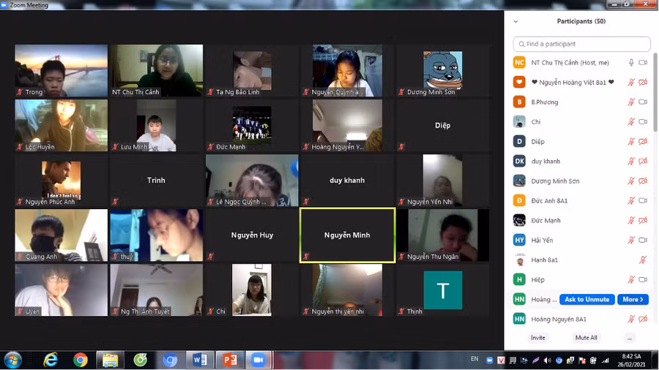The height and width of the screenshot is (370, 659).
Task: Open the three-dots options menu beside Mute All
Action: (629, 338)
